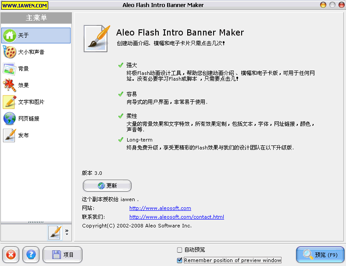Open the contact.html 联系我们 link
This screenshot has height=266, width=346.
pyautogui.click(x=176, y=217)
